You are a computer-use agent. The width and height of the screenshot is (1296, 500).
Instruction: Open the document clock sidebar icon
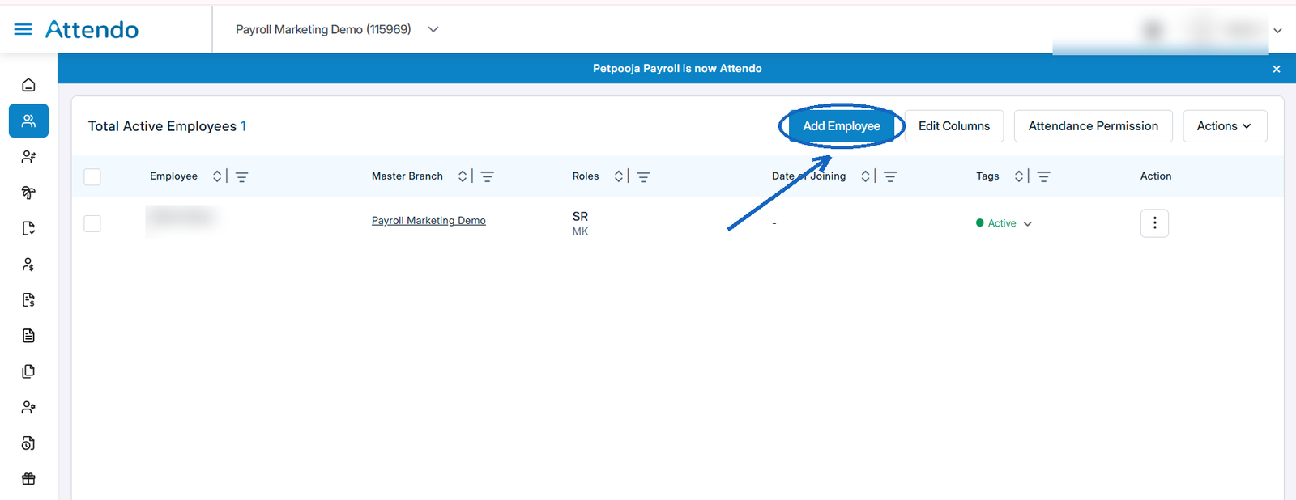click(28, 443)
